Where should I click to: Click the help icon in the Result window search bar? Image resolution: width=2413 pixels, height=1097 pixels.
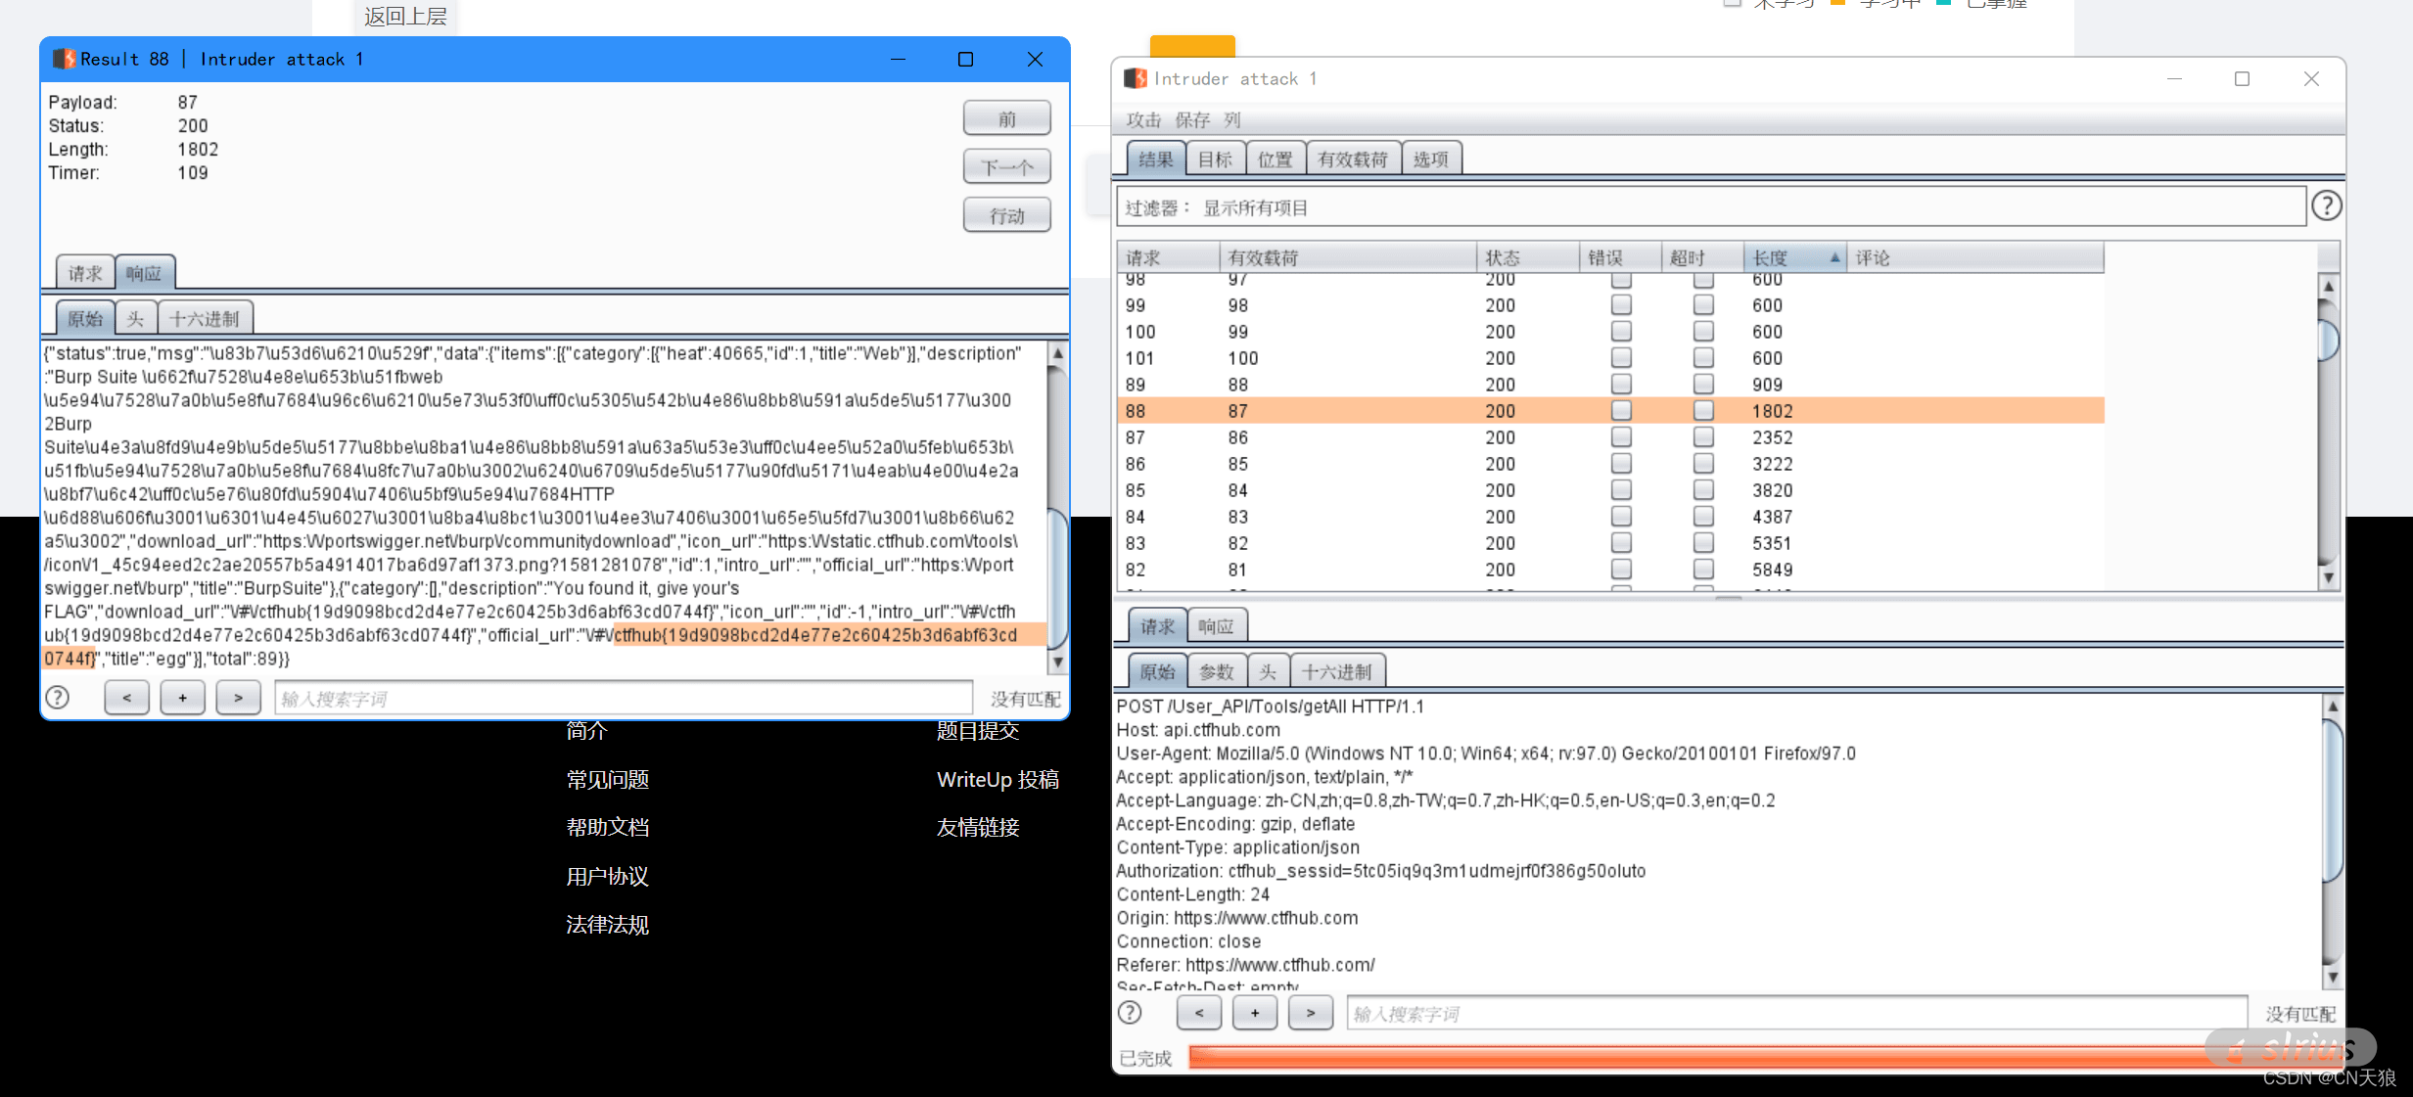[x=58, y=698]
